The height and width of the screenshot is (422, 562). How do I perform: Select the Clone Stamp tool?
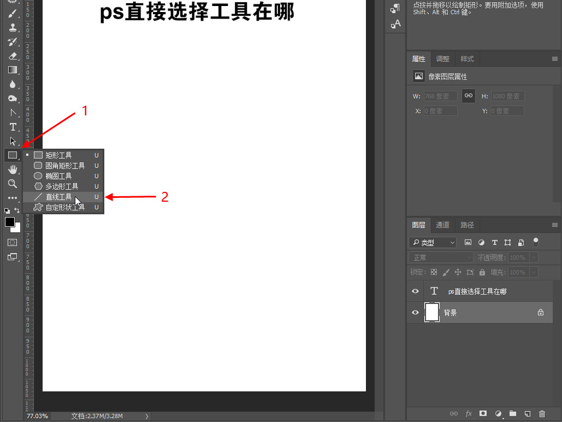pos(13,28)
